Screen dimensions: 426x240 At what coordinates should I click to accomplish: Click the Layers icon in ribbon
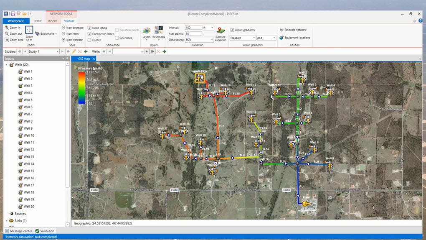[147, 31]
